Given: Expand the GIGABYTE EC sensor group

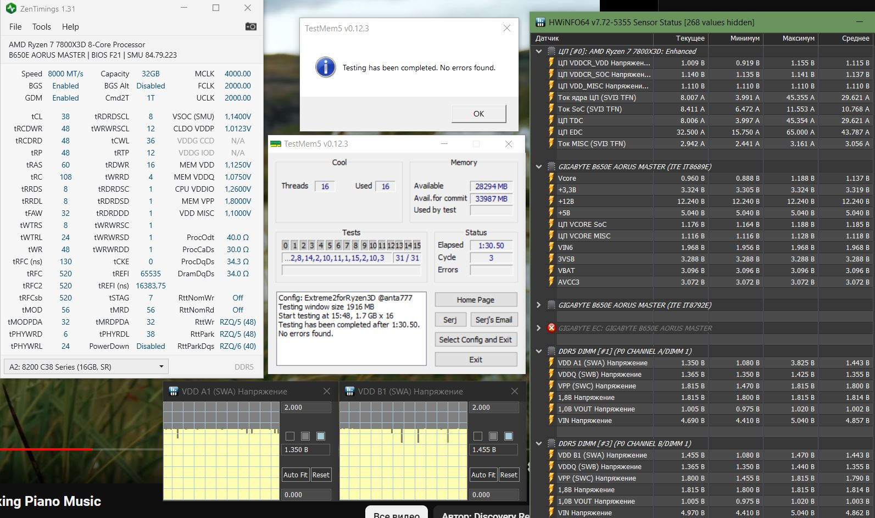Looking at the screenshot, I should click(x=539, y=328).
